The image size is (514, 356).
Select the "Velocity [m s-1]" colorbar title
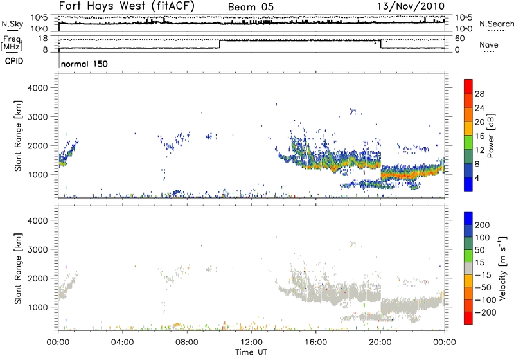[x=502, y=268]
